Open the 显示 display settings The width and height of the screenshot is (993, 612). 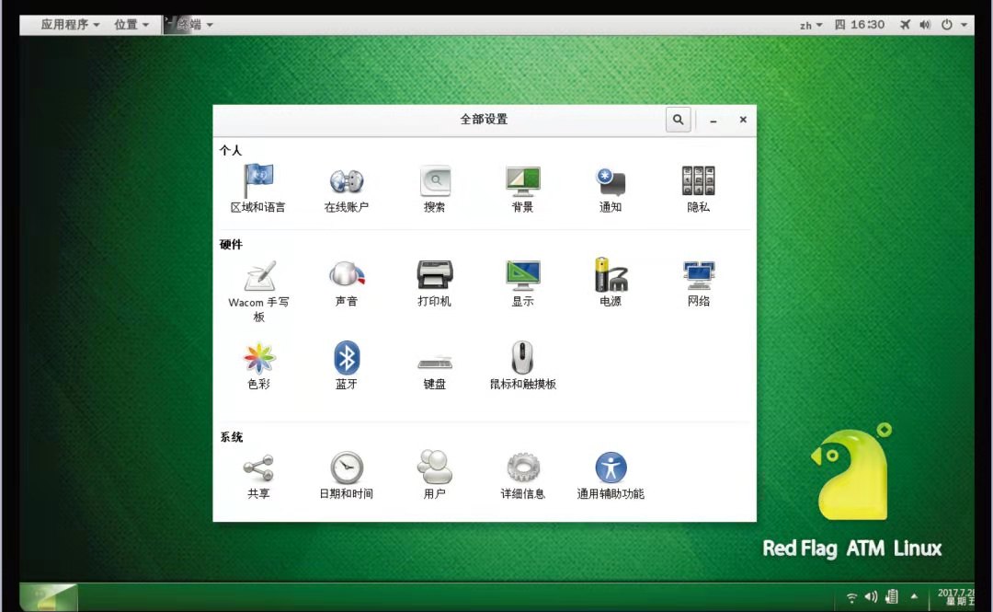[x=522, y=283]
